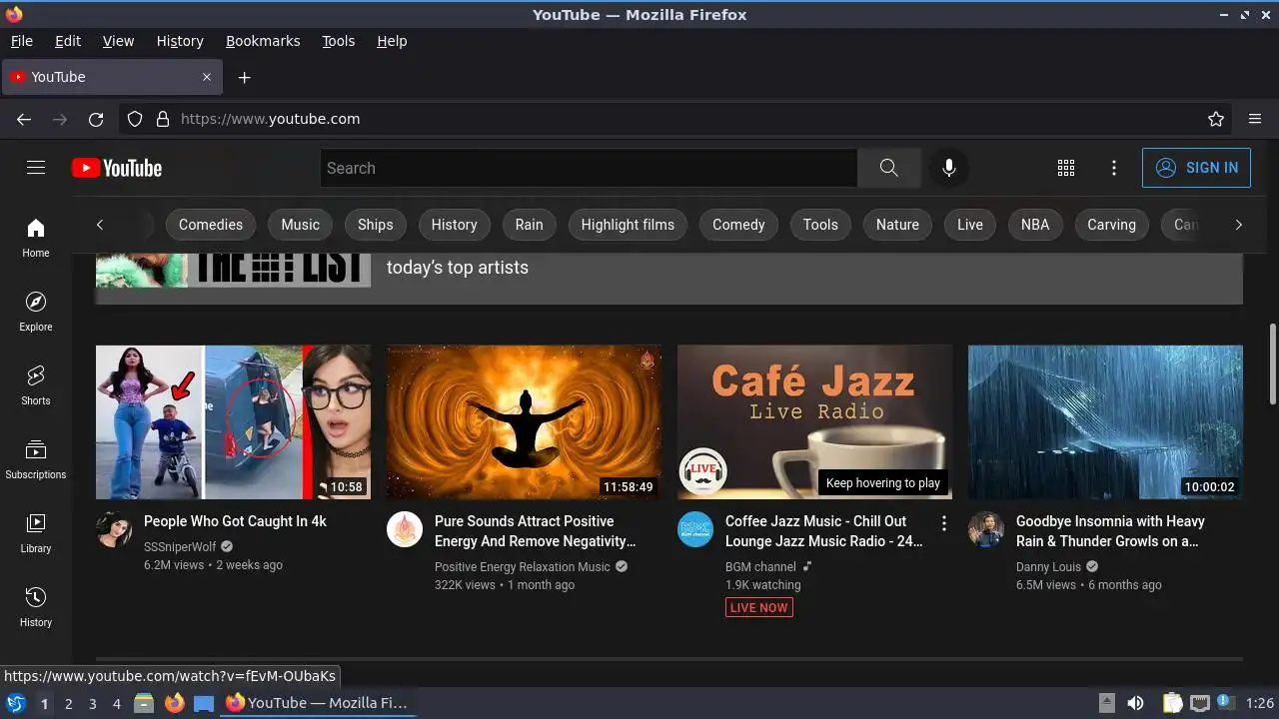Select the Tools filter chip
This screenshot has height=719, width=1279.
point(820,225)
